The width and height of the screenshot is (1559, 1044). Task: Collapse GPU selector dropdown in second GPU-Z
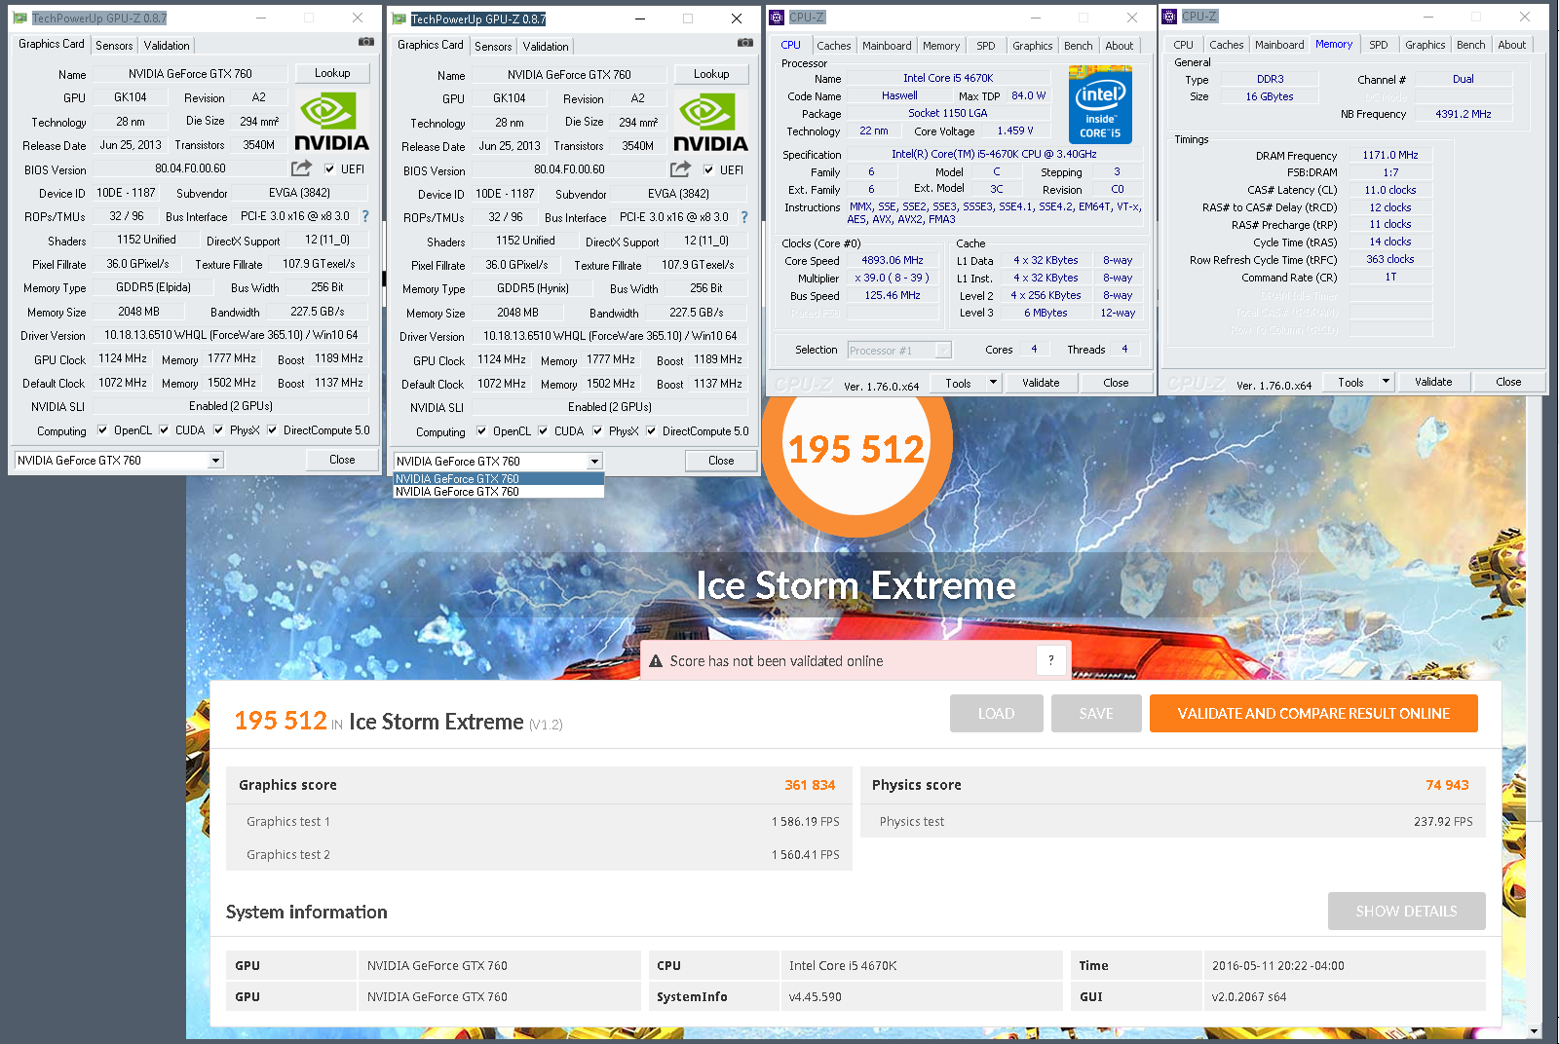tap(594, 462)
